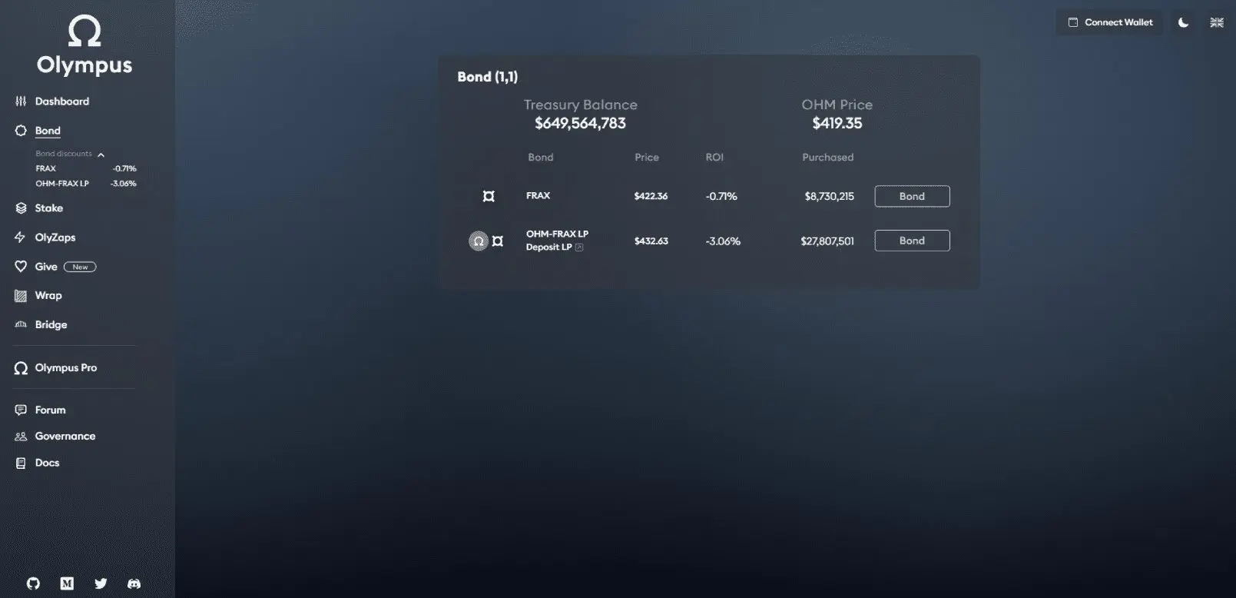Click the Forum chat bubble icon
1236x598 pixels.
click(21, 410)
